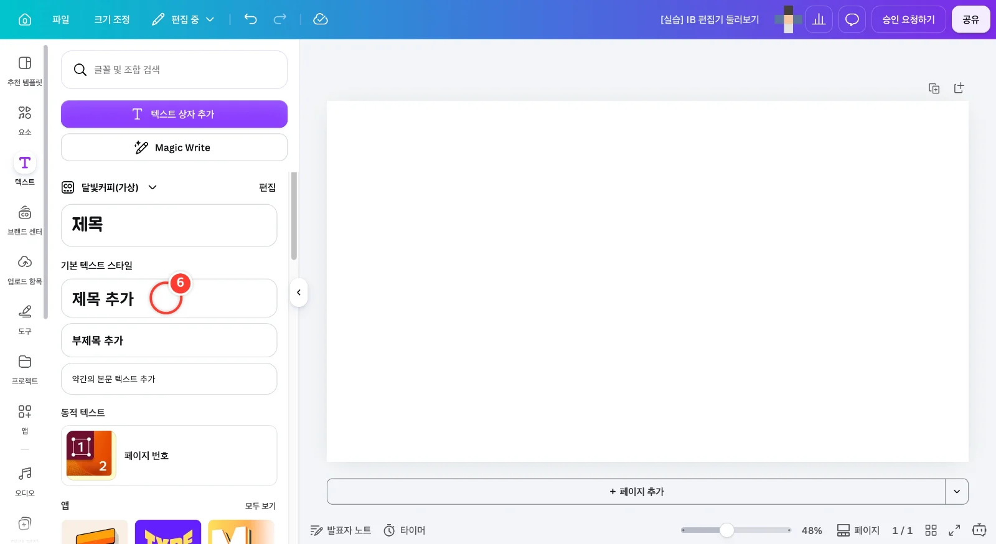Open the 업로드 항목 uploads panel
The height and width of the screenshot is (544, 996).
[25, 270]
